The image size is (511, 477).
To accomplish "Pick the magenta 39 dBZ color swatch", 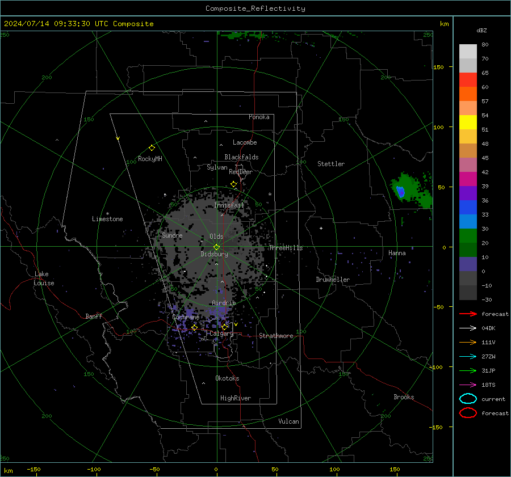I will 468,179.
